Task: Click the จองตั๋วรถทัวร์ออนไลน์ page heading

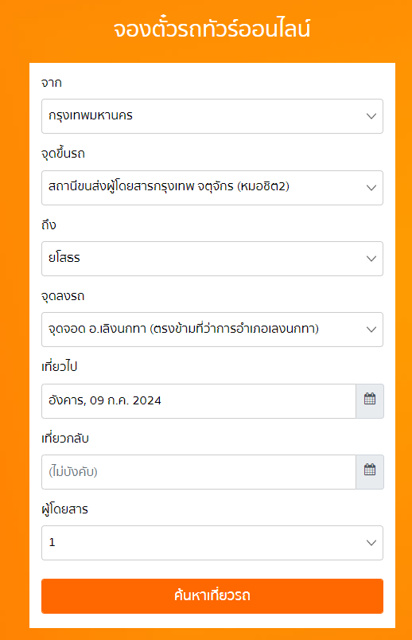Action: pyautogui.click(x=212, y=29)
